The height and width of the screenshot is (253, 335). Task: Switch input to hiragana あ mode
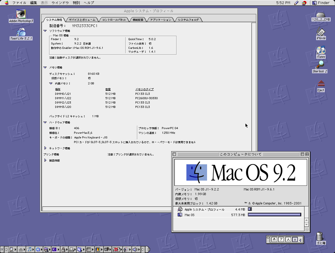click(274, 240)
